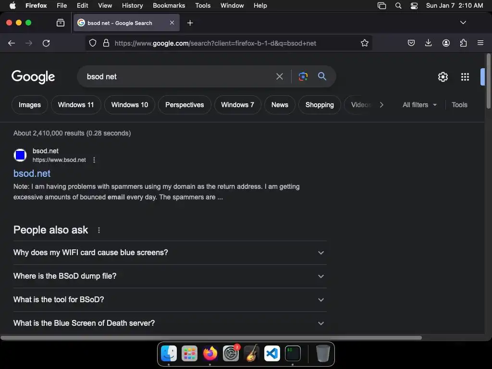The height and width of the screenshot is (369, 492).
Task: Open Launchpad from the Dock
Action: 189,354
